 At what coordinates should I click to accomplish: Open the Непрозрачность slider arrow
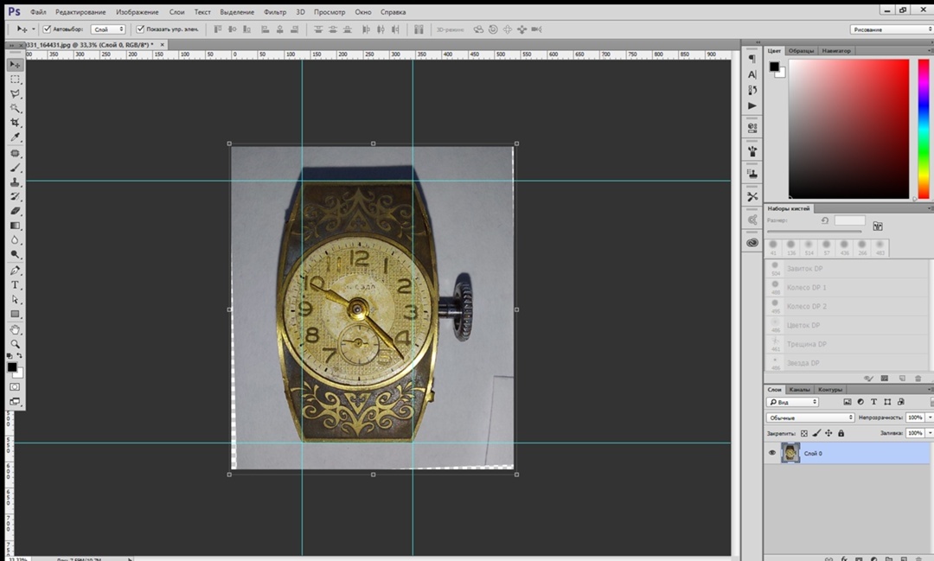point(930,418)
